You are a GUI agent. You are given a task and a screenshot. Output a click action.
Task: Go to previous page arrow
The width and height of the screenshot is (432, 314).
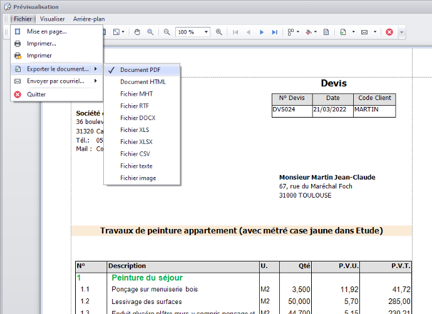tap(248, 32)
